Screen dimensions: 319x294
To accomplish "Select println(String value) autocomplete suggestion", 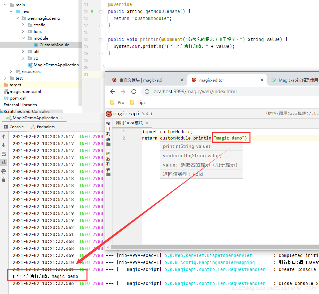I will tap(202, 146).
